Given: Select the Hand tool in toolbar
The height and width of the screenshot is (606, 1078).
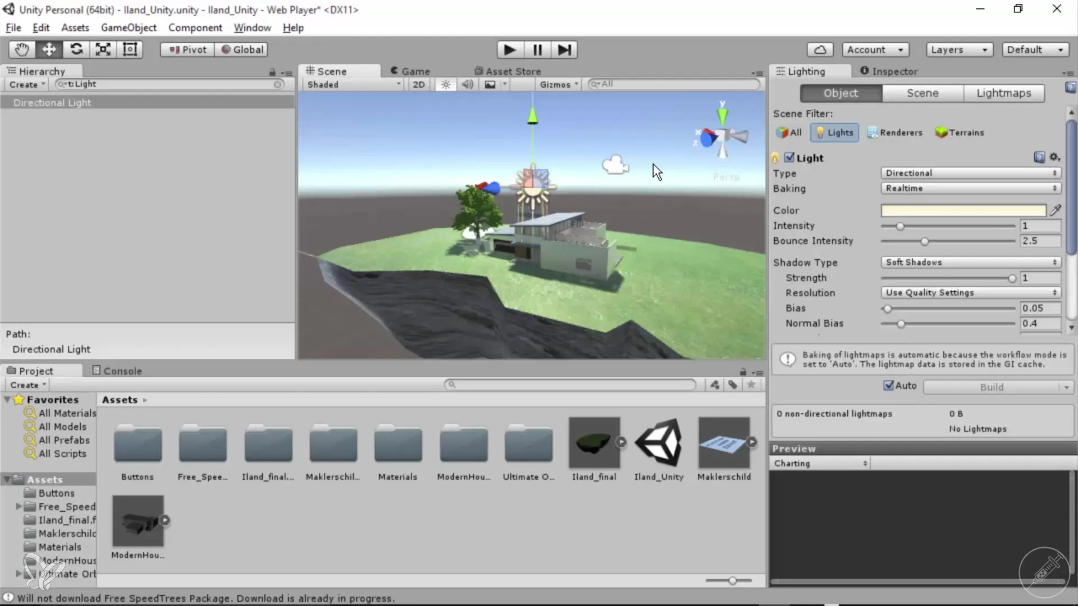Looking at the screenshot, I should coord(22,49).
